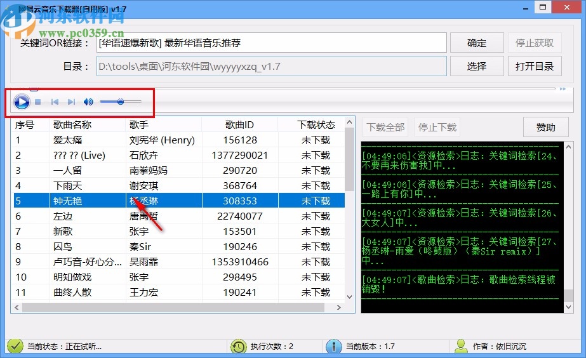The height and width of the screenshot is (358, 586).
Task: Click singer 南拳妈妈
Action: 149,171
